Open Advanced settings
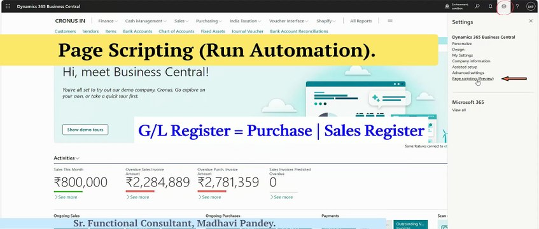539x229 pixels. coord(468,73)
